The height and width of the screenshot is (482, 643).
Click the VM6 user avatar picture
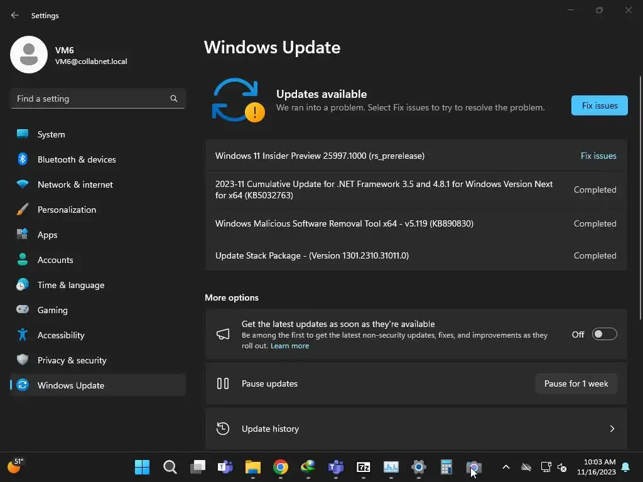coord(29,55)
